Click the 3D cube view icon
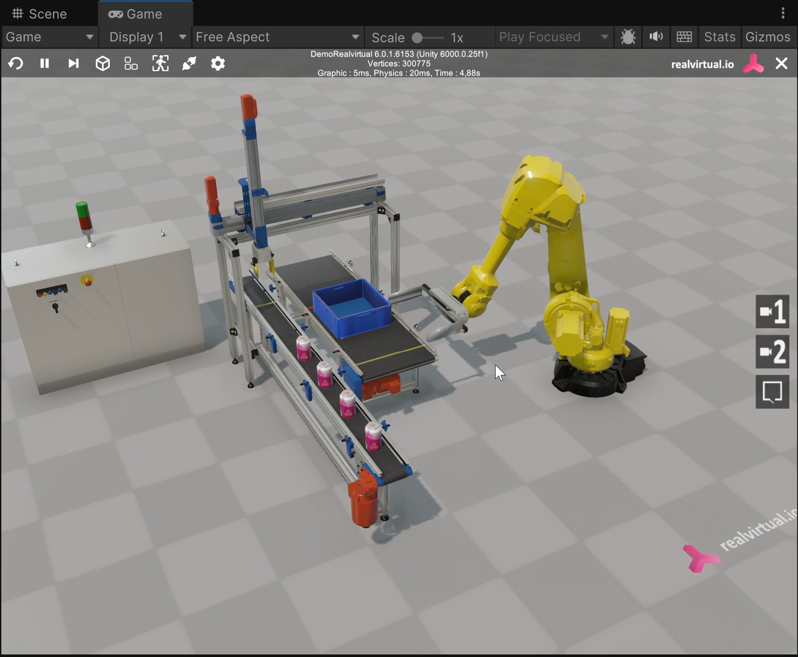Viewport: 798px width, 657px height. [102, 63]
